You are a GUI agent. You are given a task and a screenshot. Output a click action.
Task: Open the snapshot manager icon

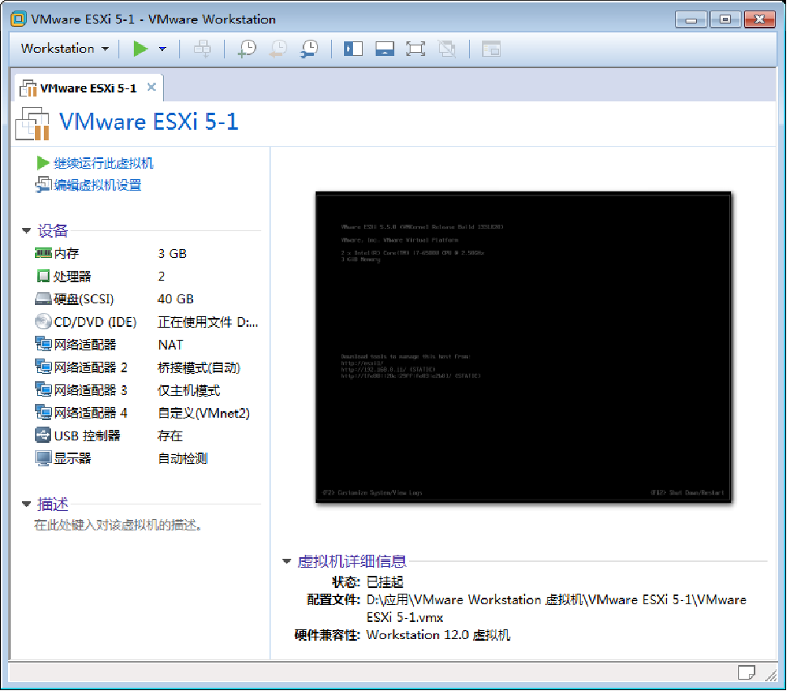tap(309, 49)
